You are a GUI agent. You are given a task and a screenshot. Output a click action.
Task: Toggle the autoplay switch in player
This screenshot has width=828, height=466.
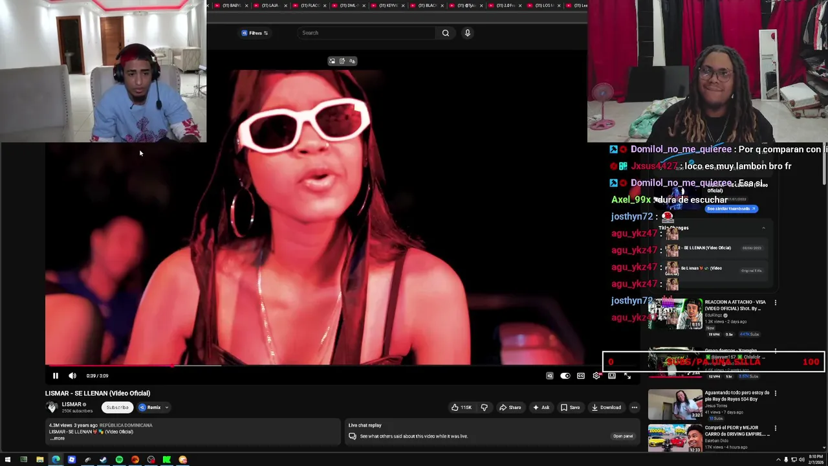[565, 375]
